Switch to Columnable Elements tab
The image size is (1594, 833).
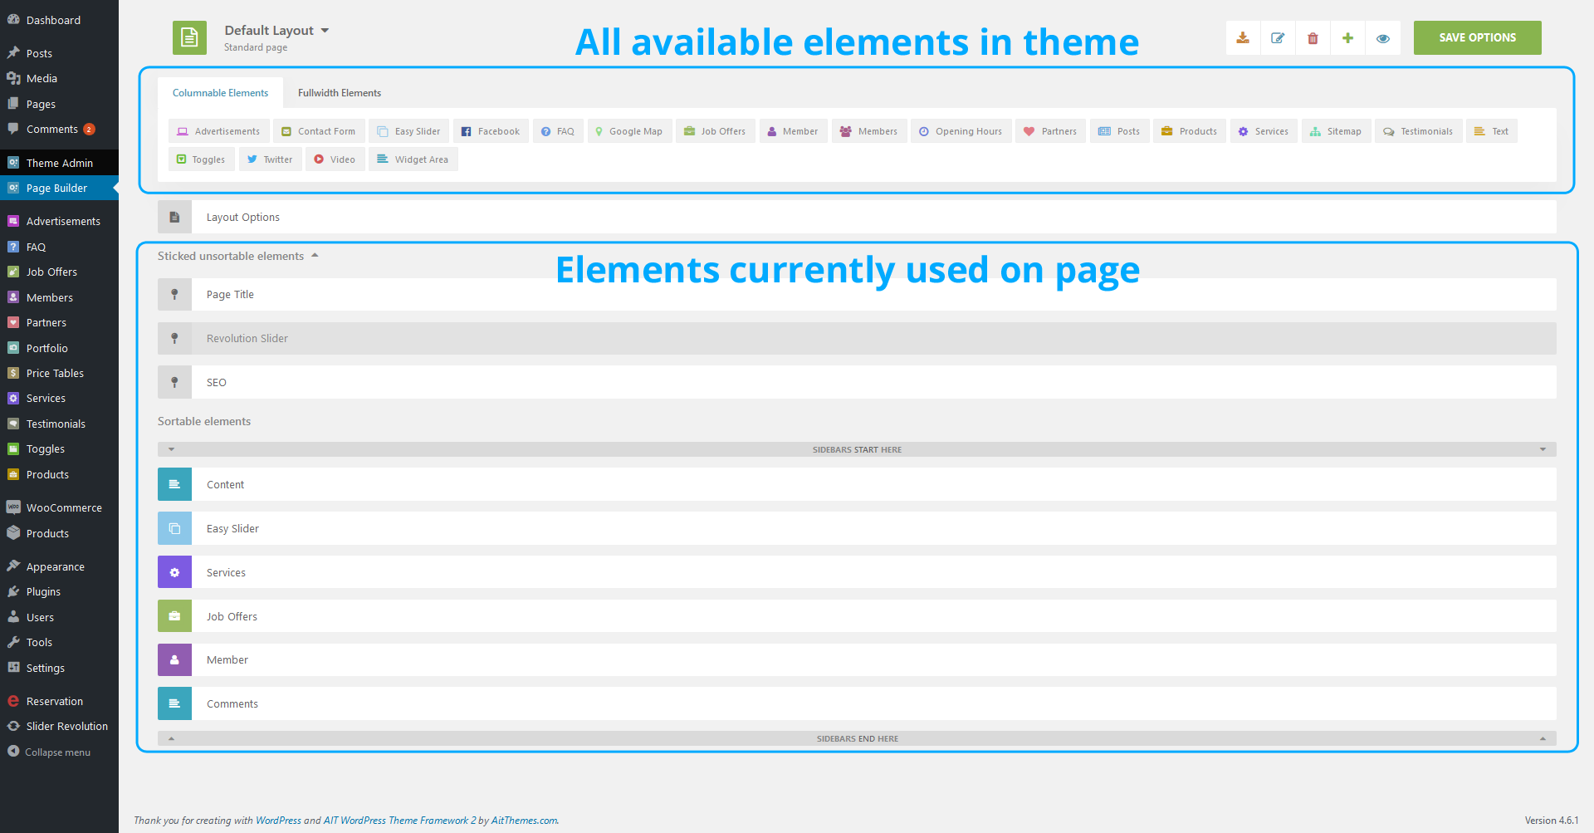coord(220,93)
